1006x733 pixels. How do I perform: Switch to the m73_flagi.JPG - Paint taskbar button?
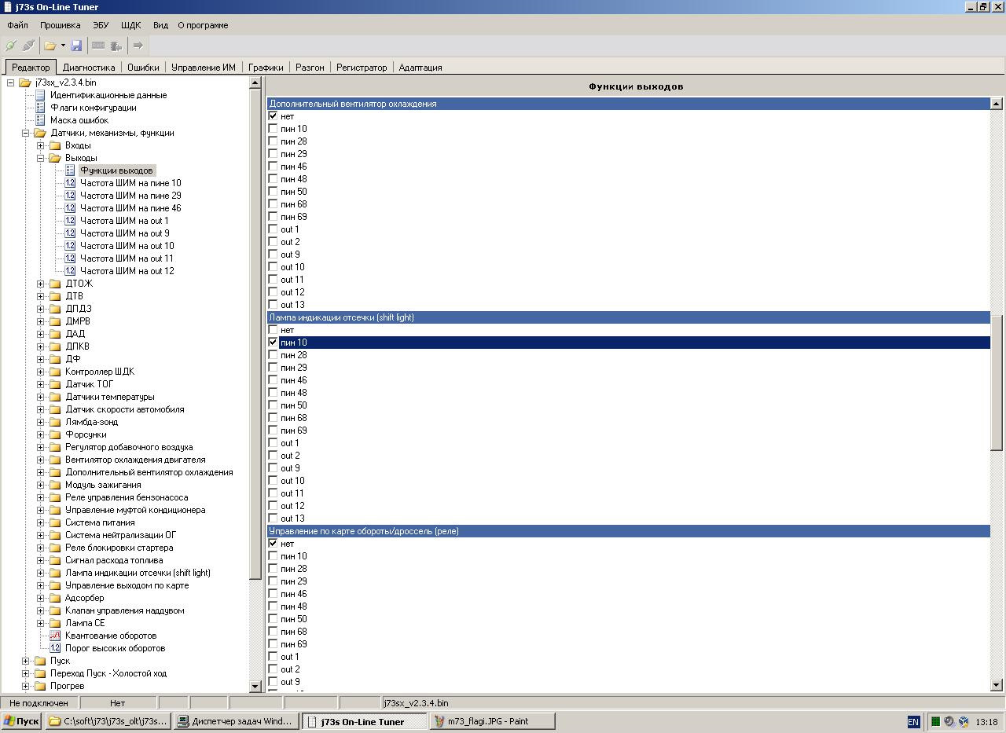493,721
